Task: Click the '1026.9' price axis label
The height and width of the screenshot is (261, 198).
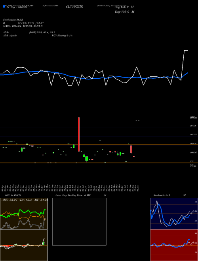Action: pos(193,143)
